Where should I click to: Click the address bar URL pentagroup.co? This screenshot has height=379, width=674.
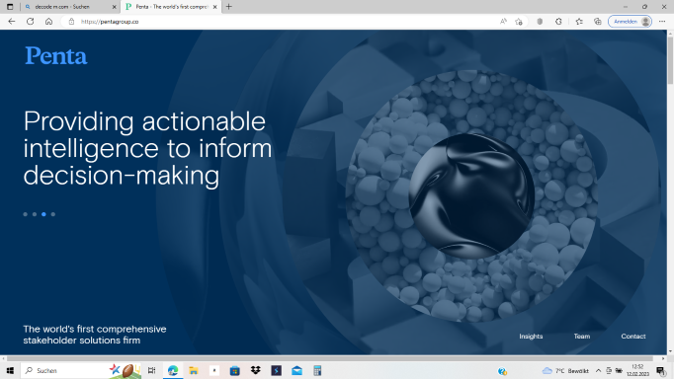click(x=110, y=22)
